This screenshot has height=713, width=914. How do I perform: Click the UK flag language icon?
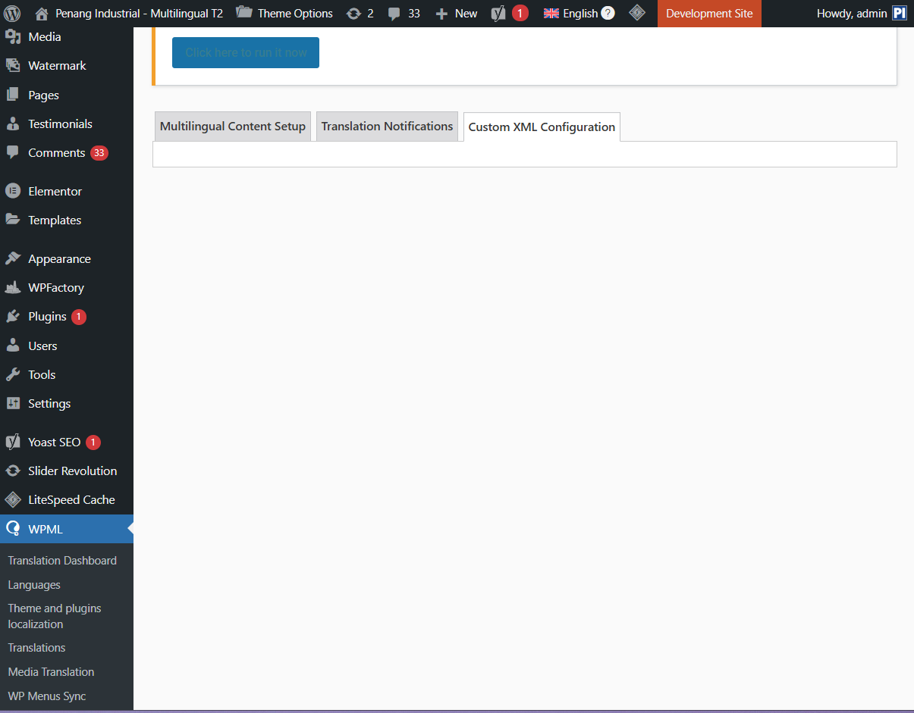[x=551, y=14]
